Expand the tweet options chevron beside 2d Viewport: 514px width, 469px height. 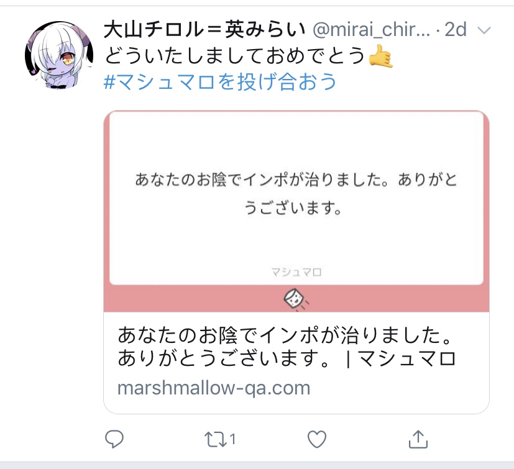click(x=484, y=30)
